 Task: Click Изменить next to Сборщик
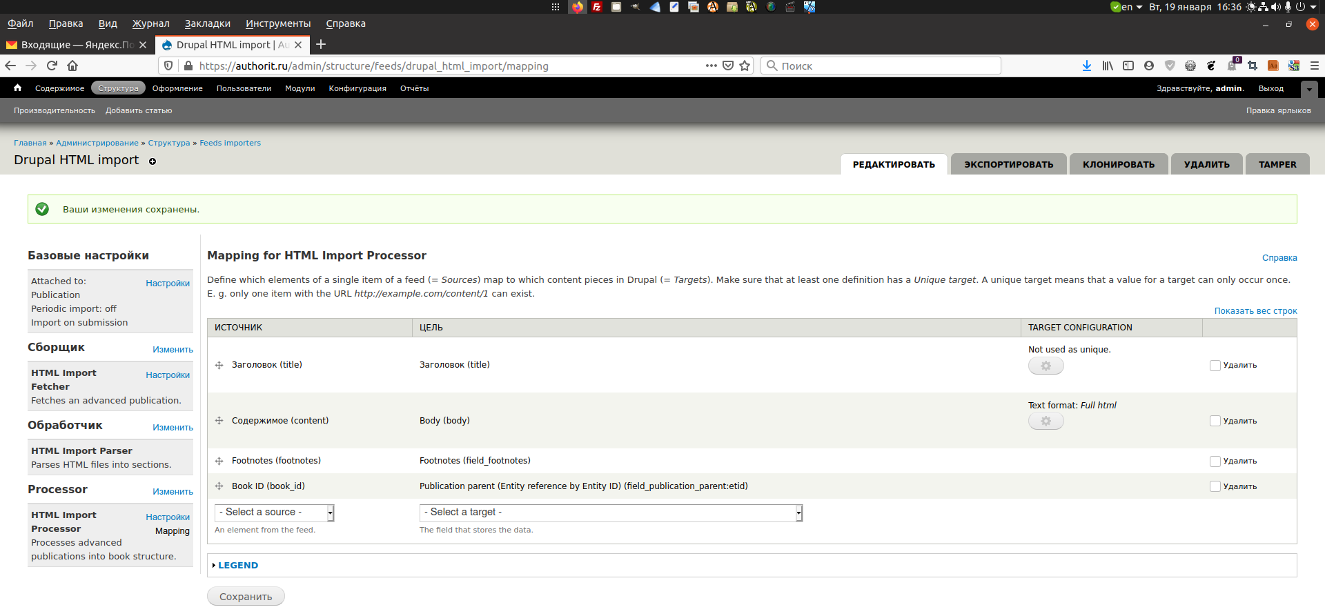click(173, 350)
